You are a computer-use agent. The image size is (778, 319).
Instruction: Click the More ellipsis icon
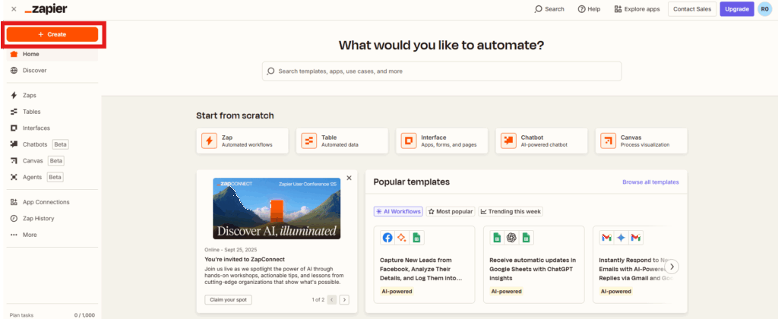coord(14,235)
